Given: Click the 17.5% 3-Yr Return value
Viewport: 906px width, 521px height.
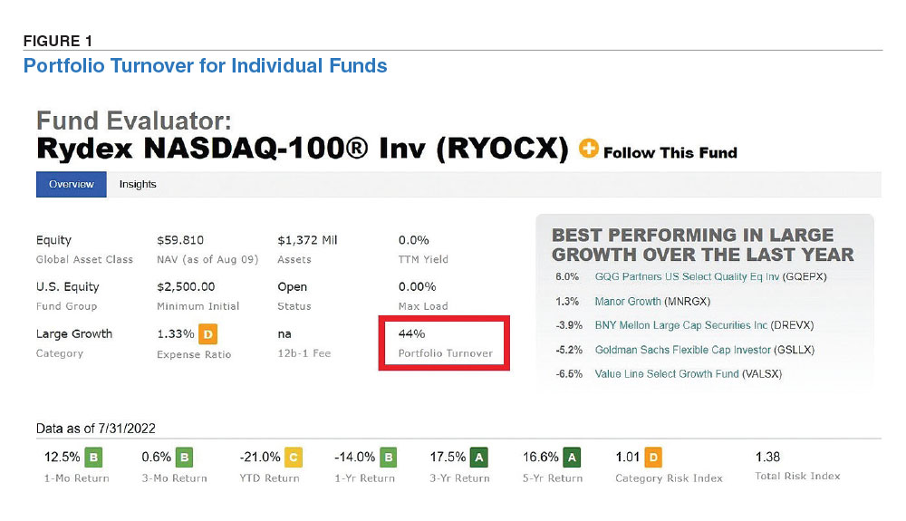Looking at the screenshot, I should click(x=448, y=457).
